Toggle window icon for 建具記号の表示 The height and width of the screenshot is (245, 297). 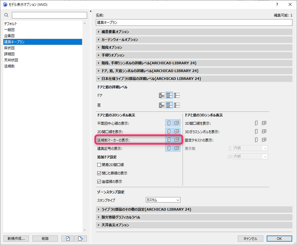coord(177,148)
